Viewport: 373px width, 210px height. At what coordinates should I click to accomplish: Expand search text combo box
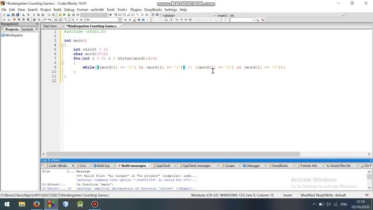click(x=119, y=20)
